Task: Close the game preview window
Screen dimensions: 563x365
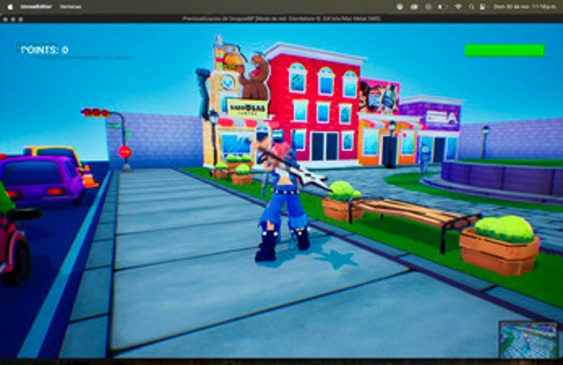Action: (x=5, y=19)
